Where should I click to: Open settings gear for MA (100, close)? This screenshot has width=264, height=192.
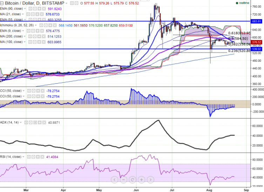34,42
